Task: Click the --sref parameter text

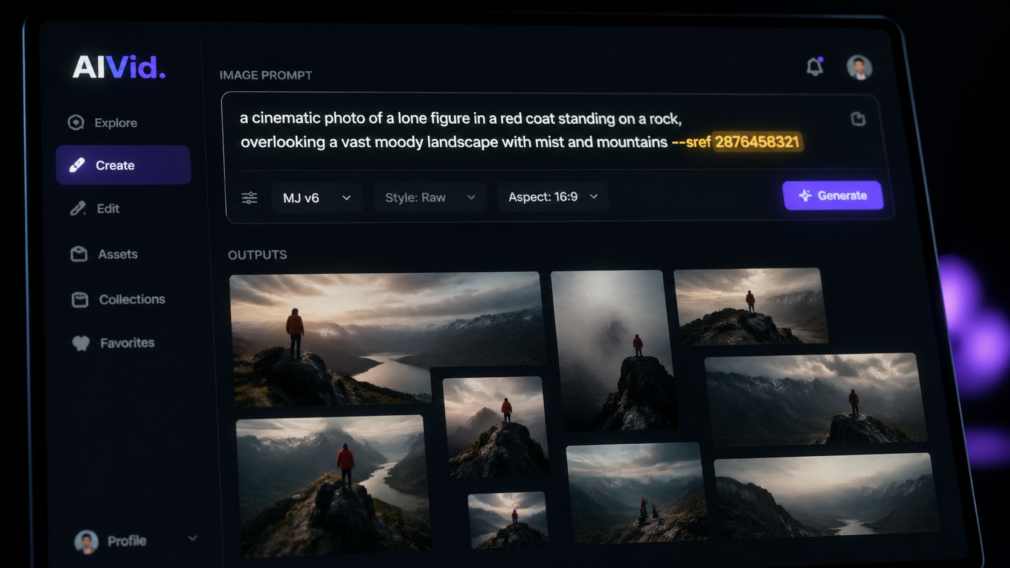Action: [691, 142]
